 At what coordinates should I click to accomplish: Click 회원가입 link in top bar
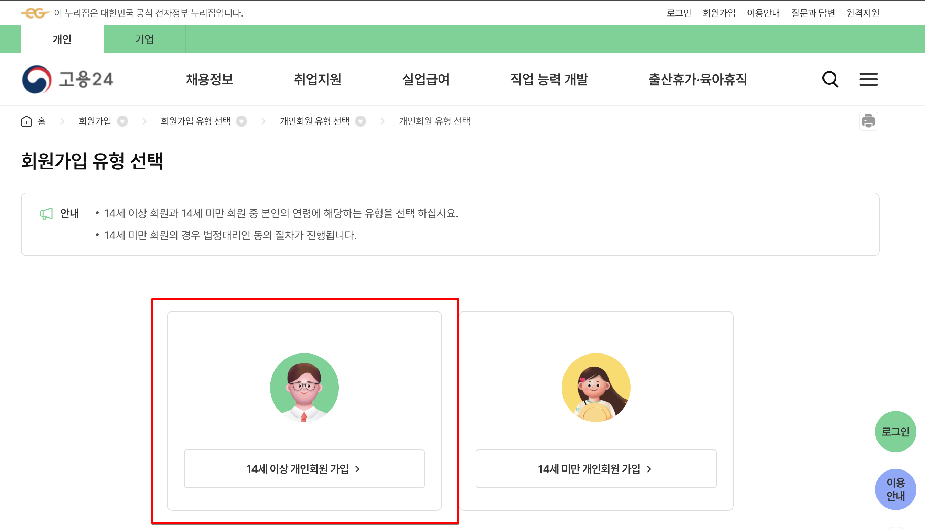(719, 13)
